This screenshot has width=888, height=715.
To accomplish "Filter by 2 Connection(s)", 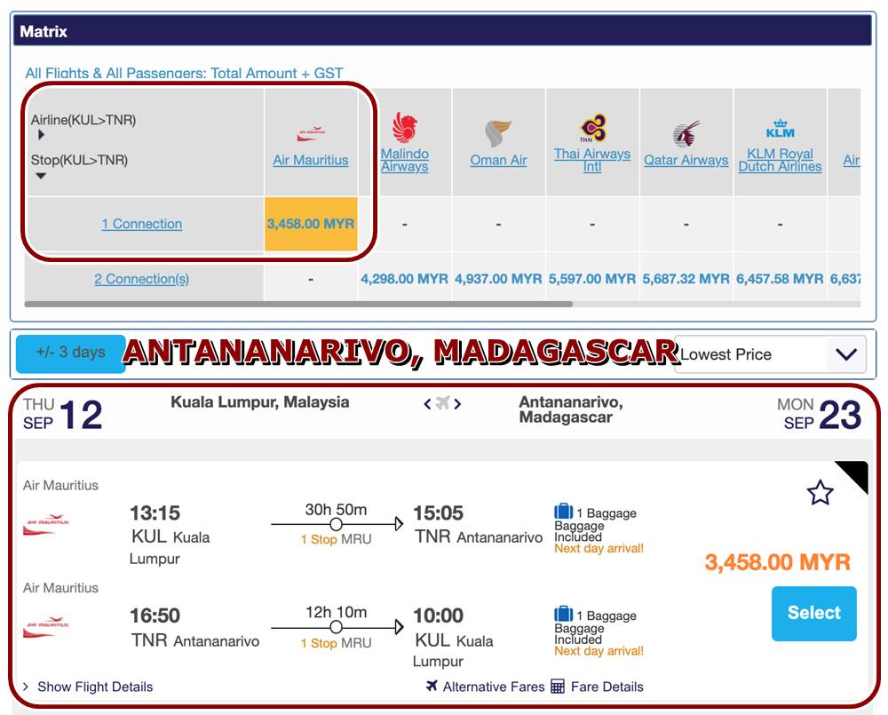I will [x=141, y=279].
